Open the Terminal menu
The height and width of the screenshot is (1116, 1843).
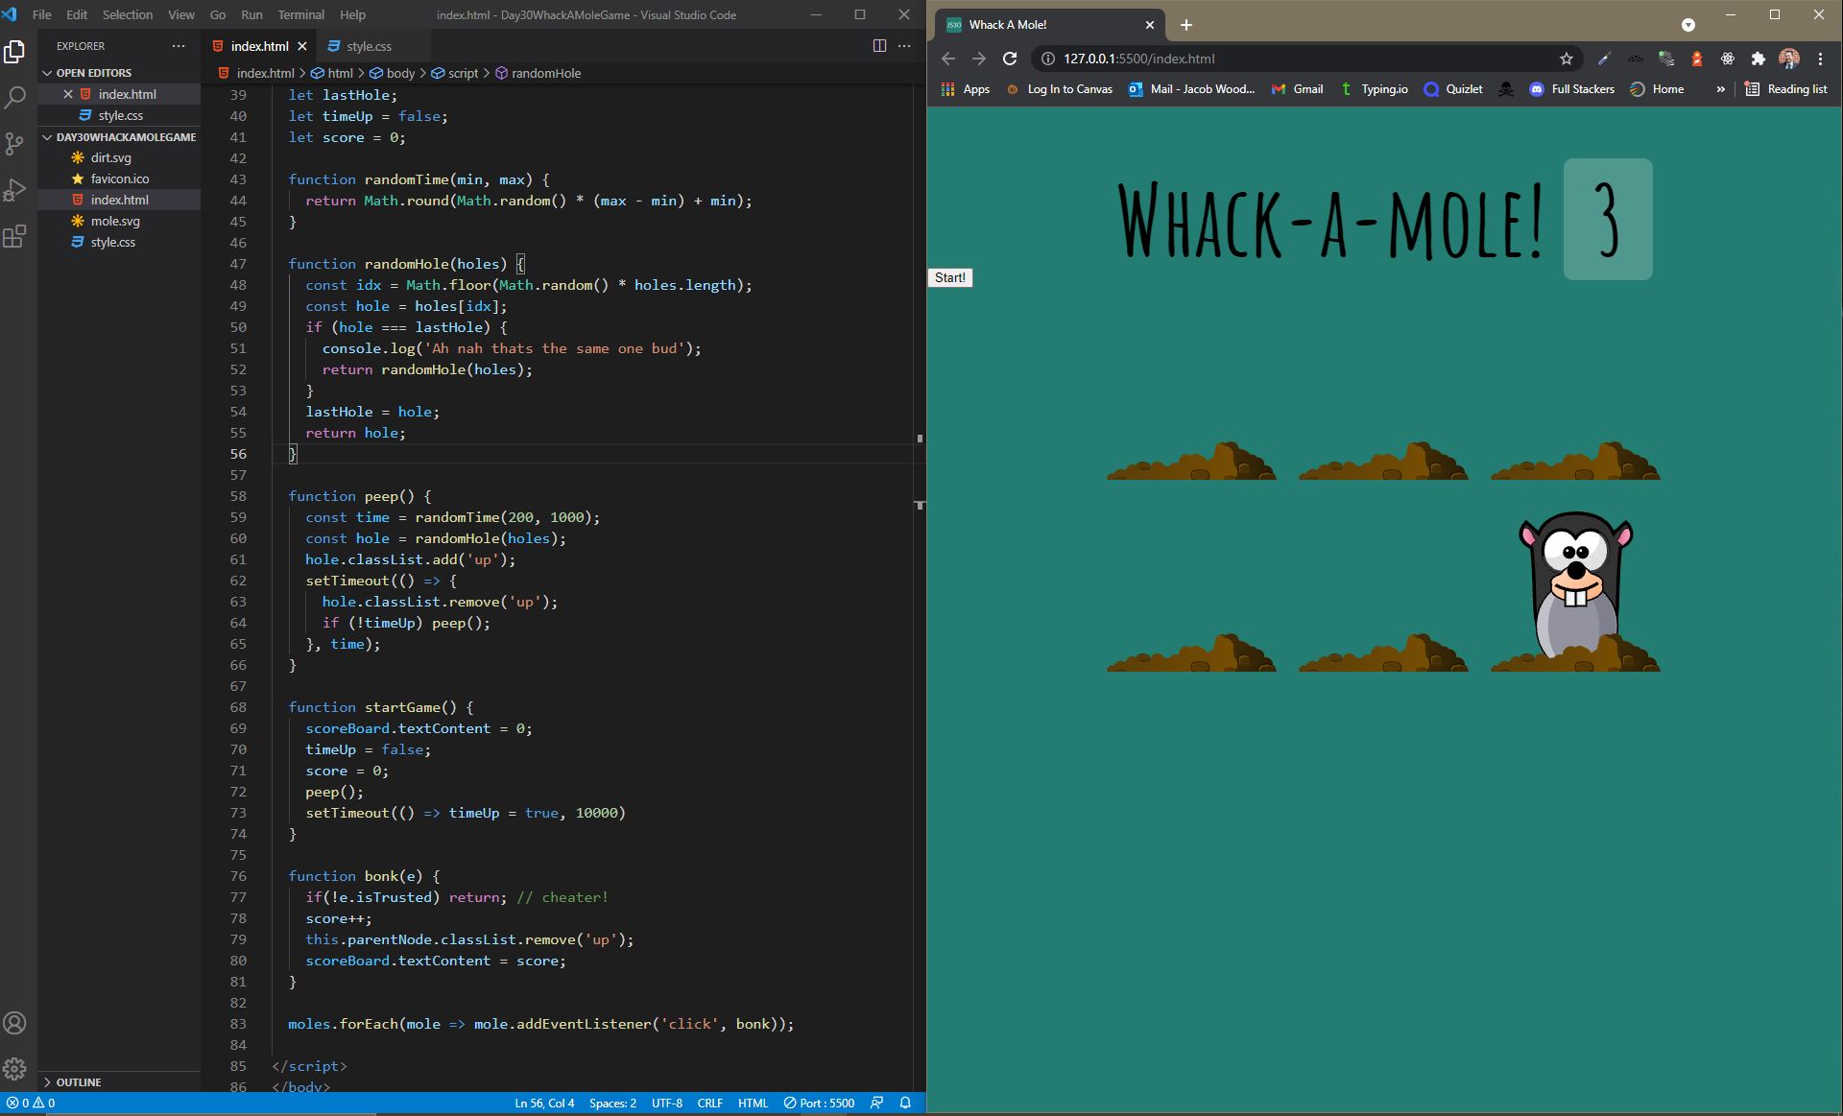[x=301, y=14]
